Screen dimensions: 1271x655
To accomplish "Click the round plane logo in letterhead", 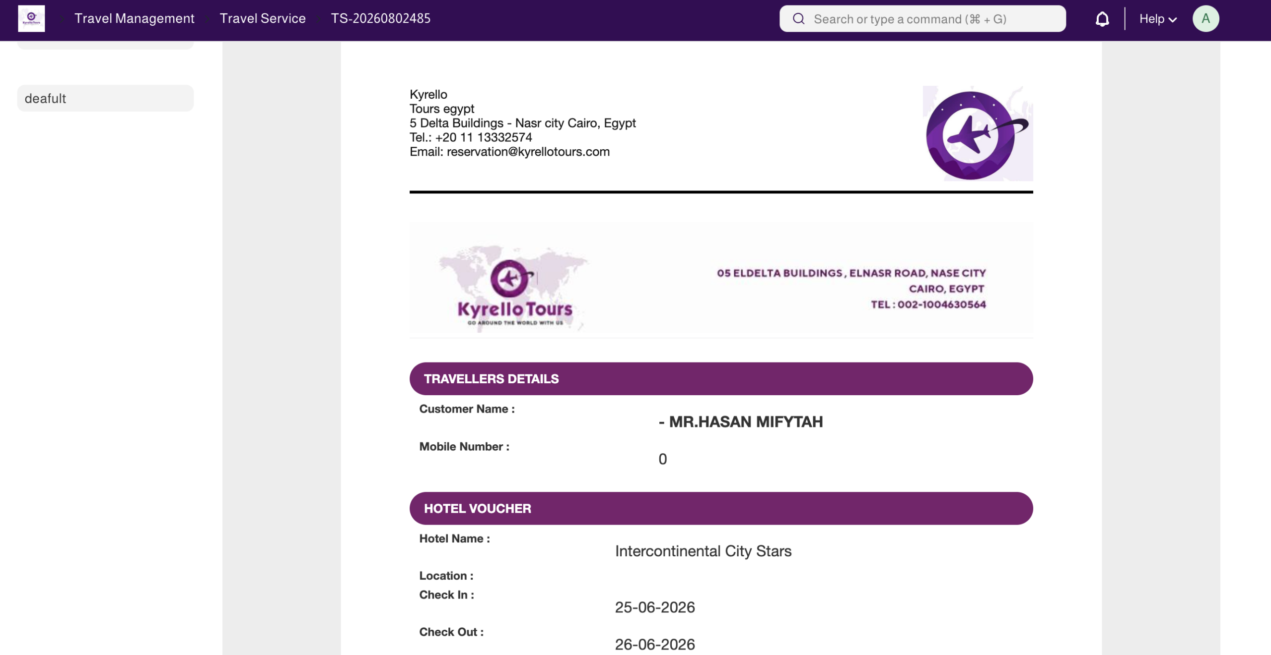I will click(978, 133).
